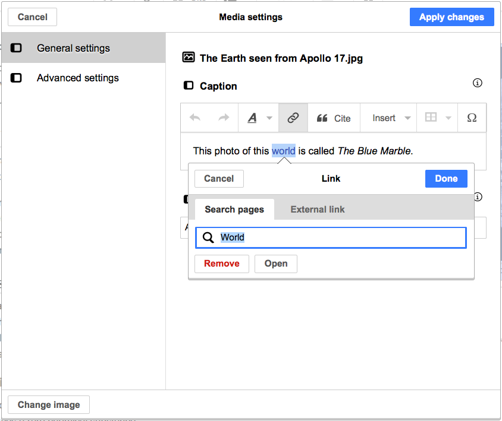The width and height of the screenshot is (502, 421).
Task: Switch to External link tab
Action: pos(317,210)
